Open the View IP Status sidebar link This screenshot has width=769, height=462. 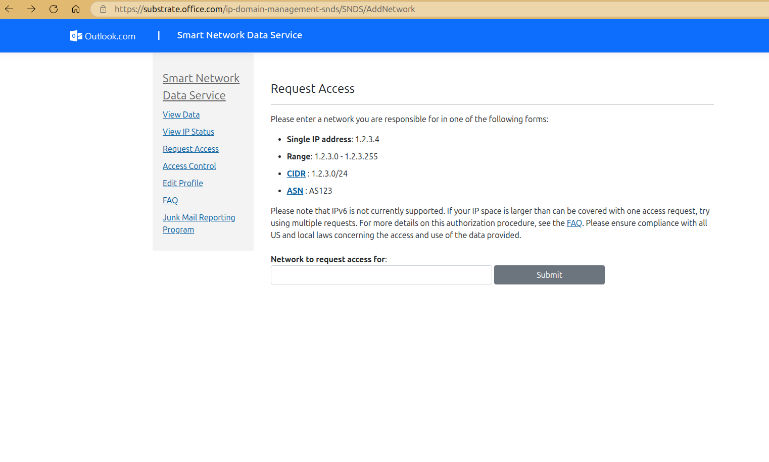coord(188,132)
